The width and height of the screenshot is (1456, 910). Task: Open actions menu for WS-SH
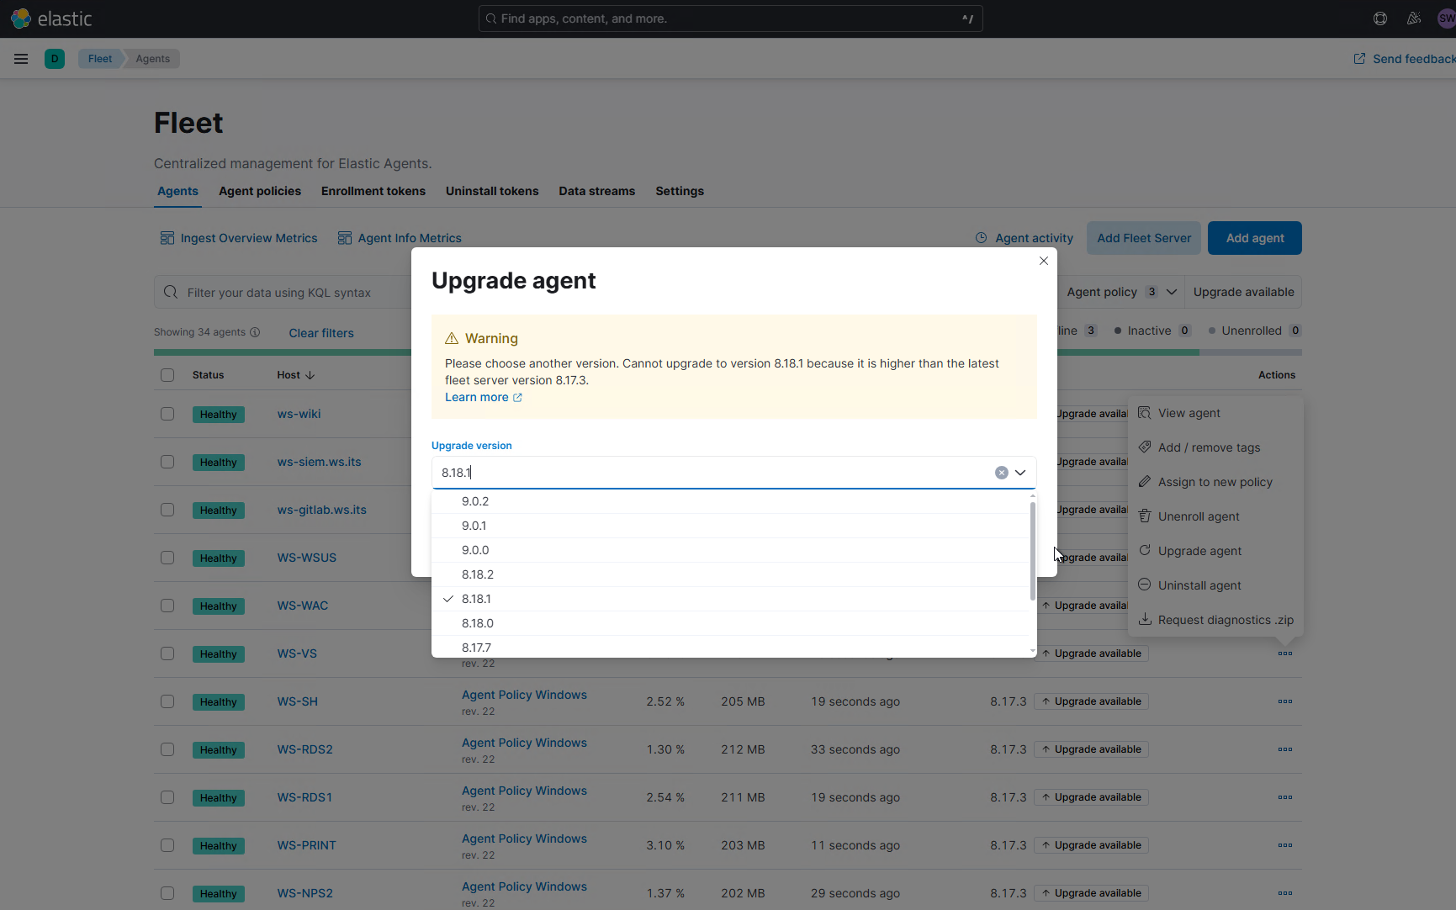(1284, 701)
